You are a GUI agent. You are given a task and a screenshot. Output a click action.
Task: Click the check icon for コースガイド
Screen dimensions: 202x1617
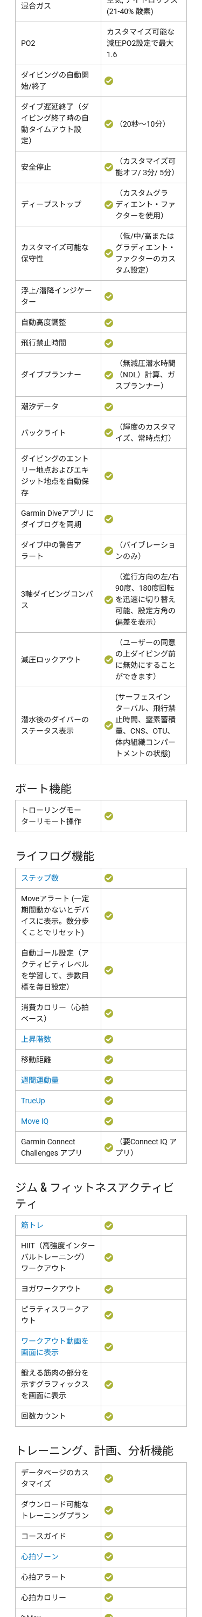pos(108,1536)
